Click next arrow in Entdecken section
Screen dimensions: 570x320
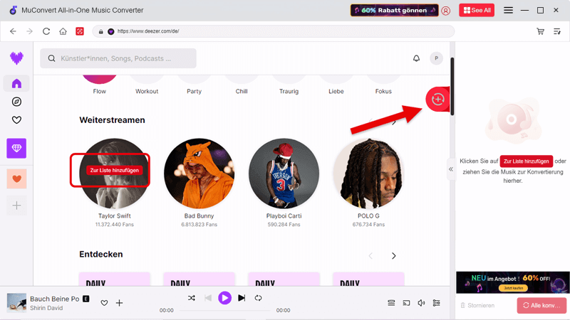coord(394,256)
